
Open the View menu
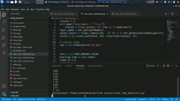coord(23,9)
